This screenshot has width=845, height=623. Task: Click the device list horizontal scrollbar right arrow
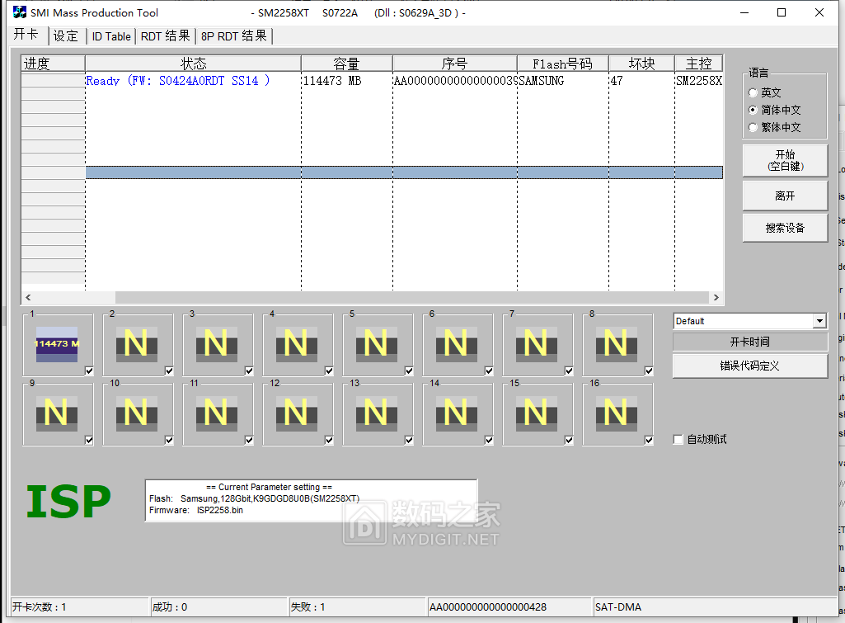[x=716, y=297]
